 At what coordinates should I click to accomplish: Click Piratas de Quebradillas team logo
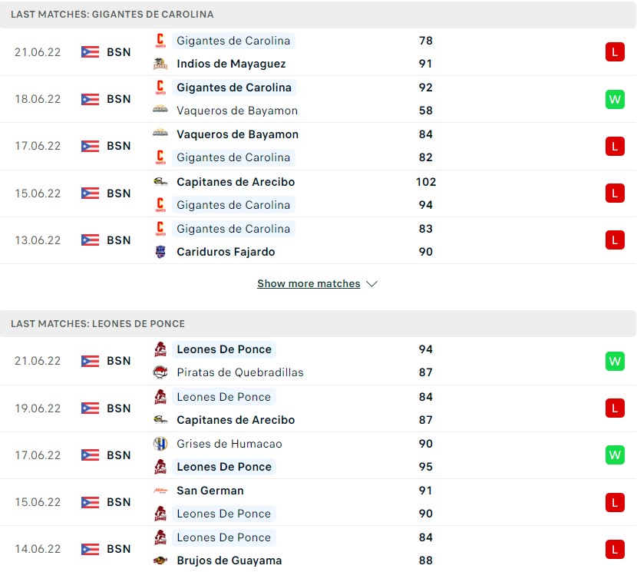(x=160, y=372)
